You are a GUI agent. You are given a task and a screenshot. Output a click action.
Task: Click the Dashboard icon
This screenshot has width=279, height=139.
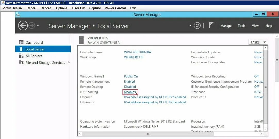[x=21, y=42]
